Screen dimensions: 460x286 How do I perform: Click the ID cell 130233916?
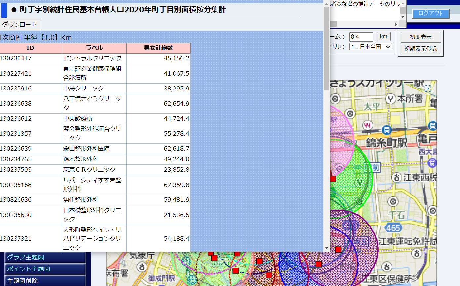coord(30,89)
